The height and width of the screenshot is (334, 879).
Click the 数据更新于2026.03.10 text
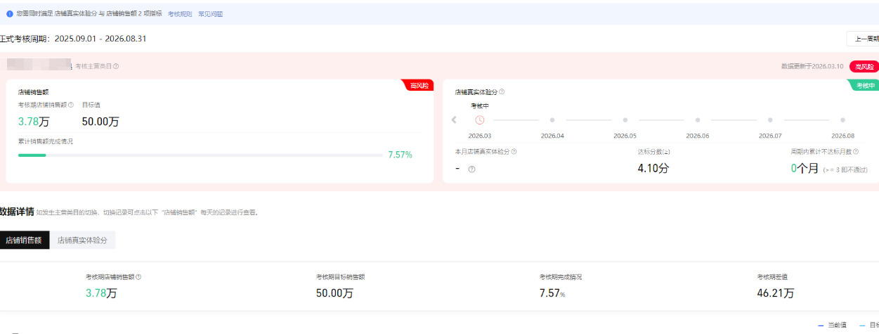813,66
